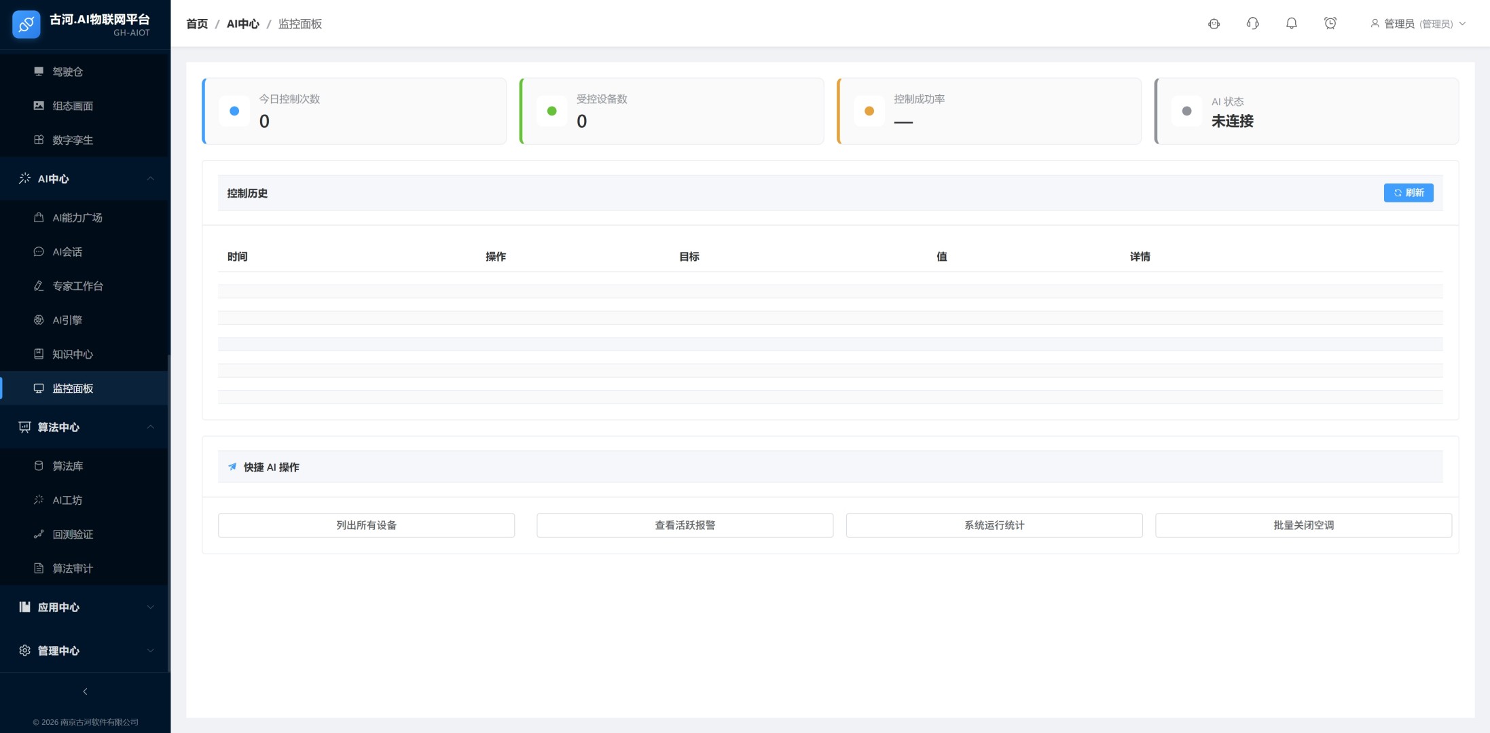This screenshot has width=1490, height=733.
Task: Click the 批量关闭空调 quick action button
Action: click(1303, 525)
